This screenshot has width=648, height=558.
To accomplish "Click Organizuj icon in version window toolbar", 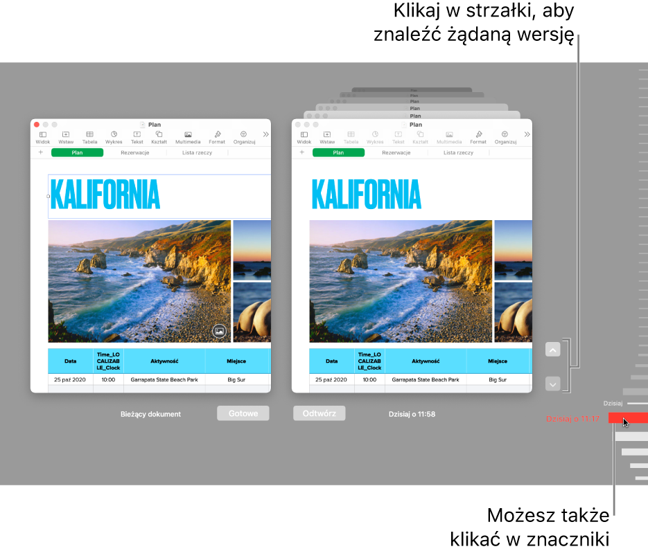I will (505, 138).
